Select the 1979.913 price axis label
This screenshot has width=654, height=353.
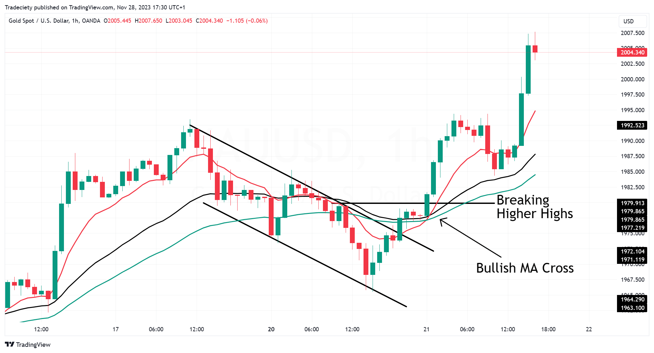(632, 203)
